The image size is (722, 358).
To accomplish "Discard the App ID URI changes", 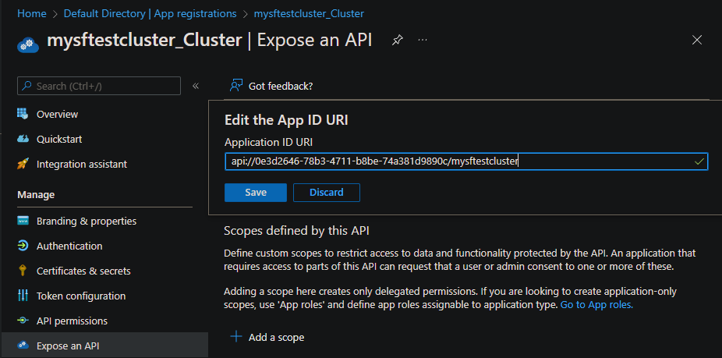I will tap(326, 193).
